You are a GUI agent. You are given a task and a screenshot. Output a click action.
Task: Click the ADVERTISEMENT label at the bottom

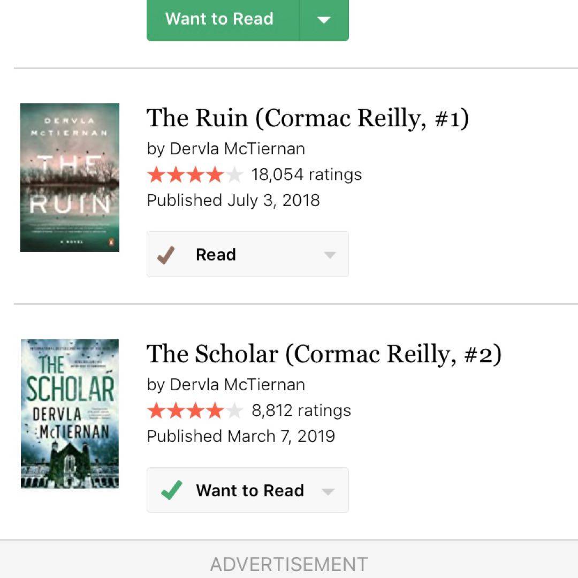(x=289, y=564)
